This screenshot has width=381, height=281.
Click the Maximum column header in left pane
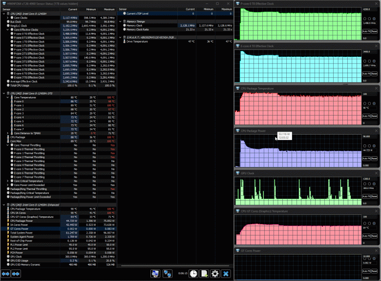click(x=109, y=9)
